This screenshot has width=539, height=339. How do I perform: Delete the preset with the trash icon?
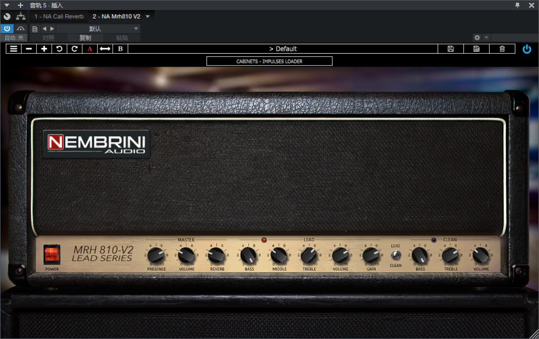click(x=502, y=49)
